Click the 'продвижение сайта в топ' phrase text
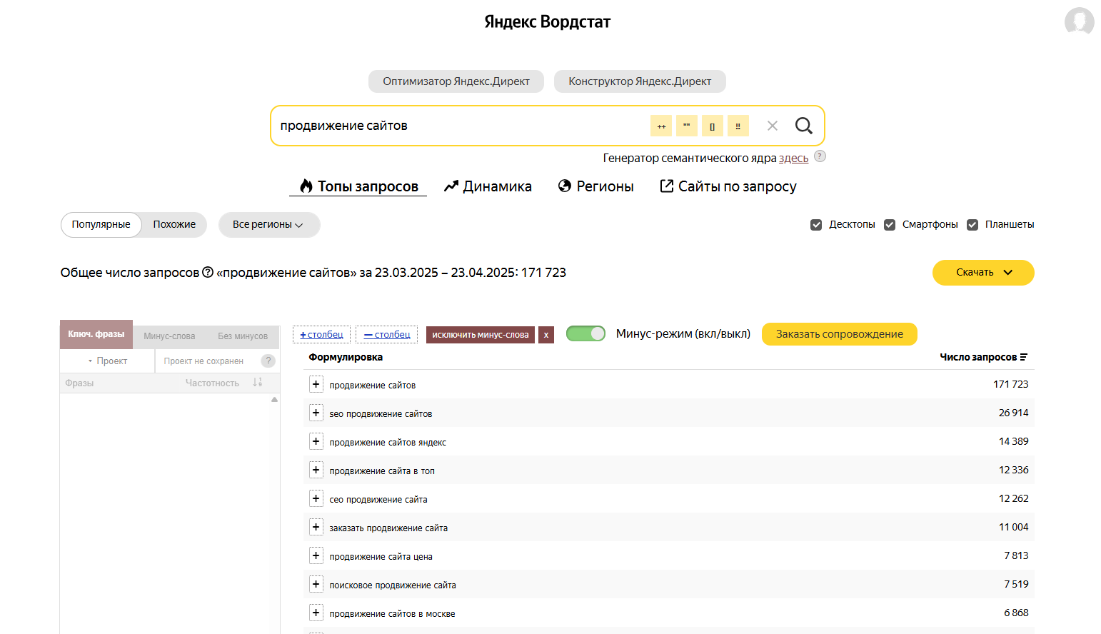Viewport: 1101px width, 634px height. [382, 471]
